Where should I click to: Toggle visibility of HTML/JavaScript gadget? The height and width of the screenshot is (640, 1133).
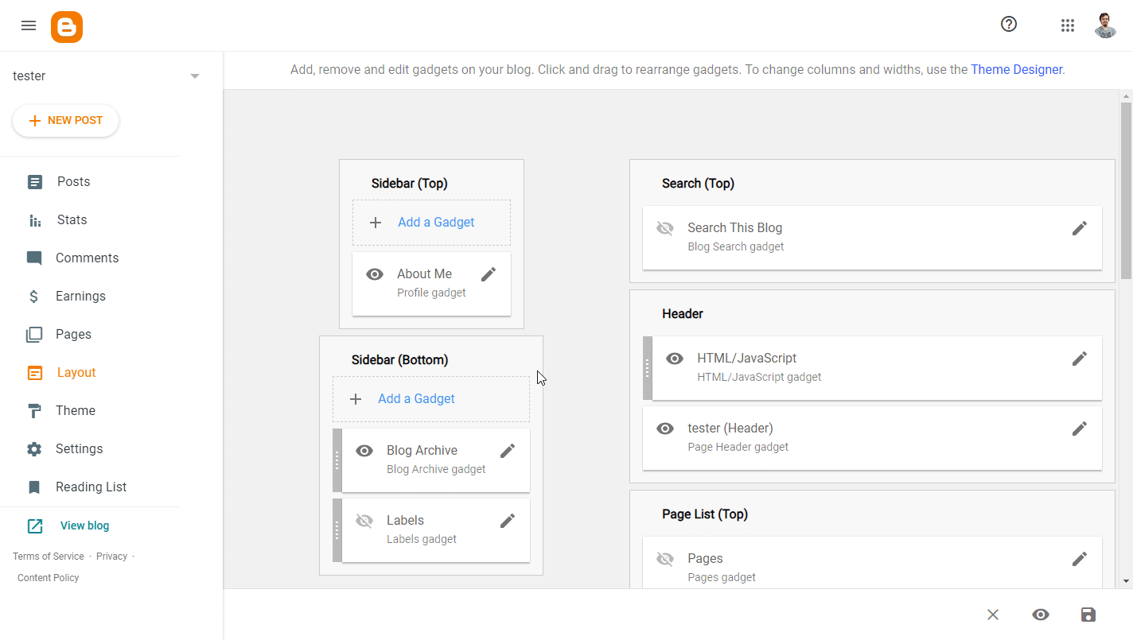click(x=675, y=359)
